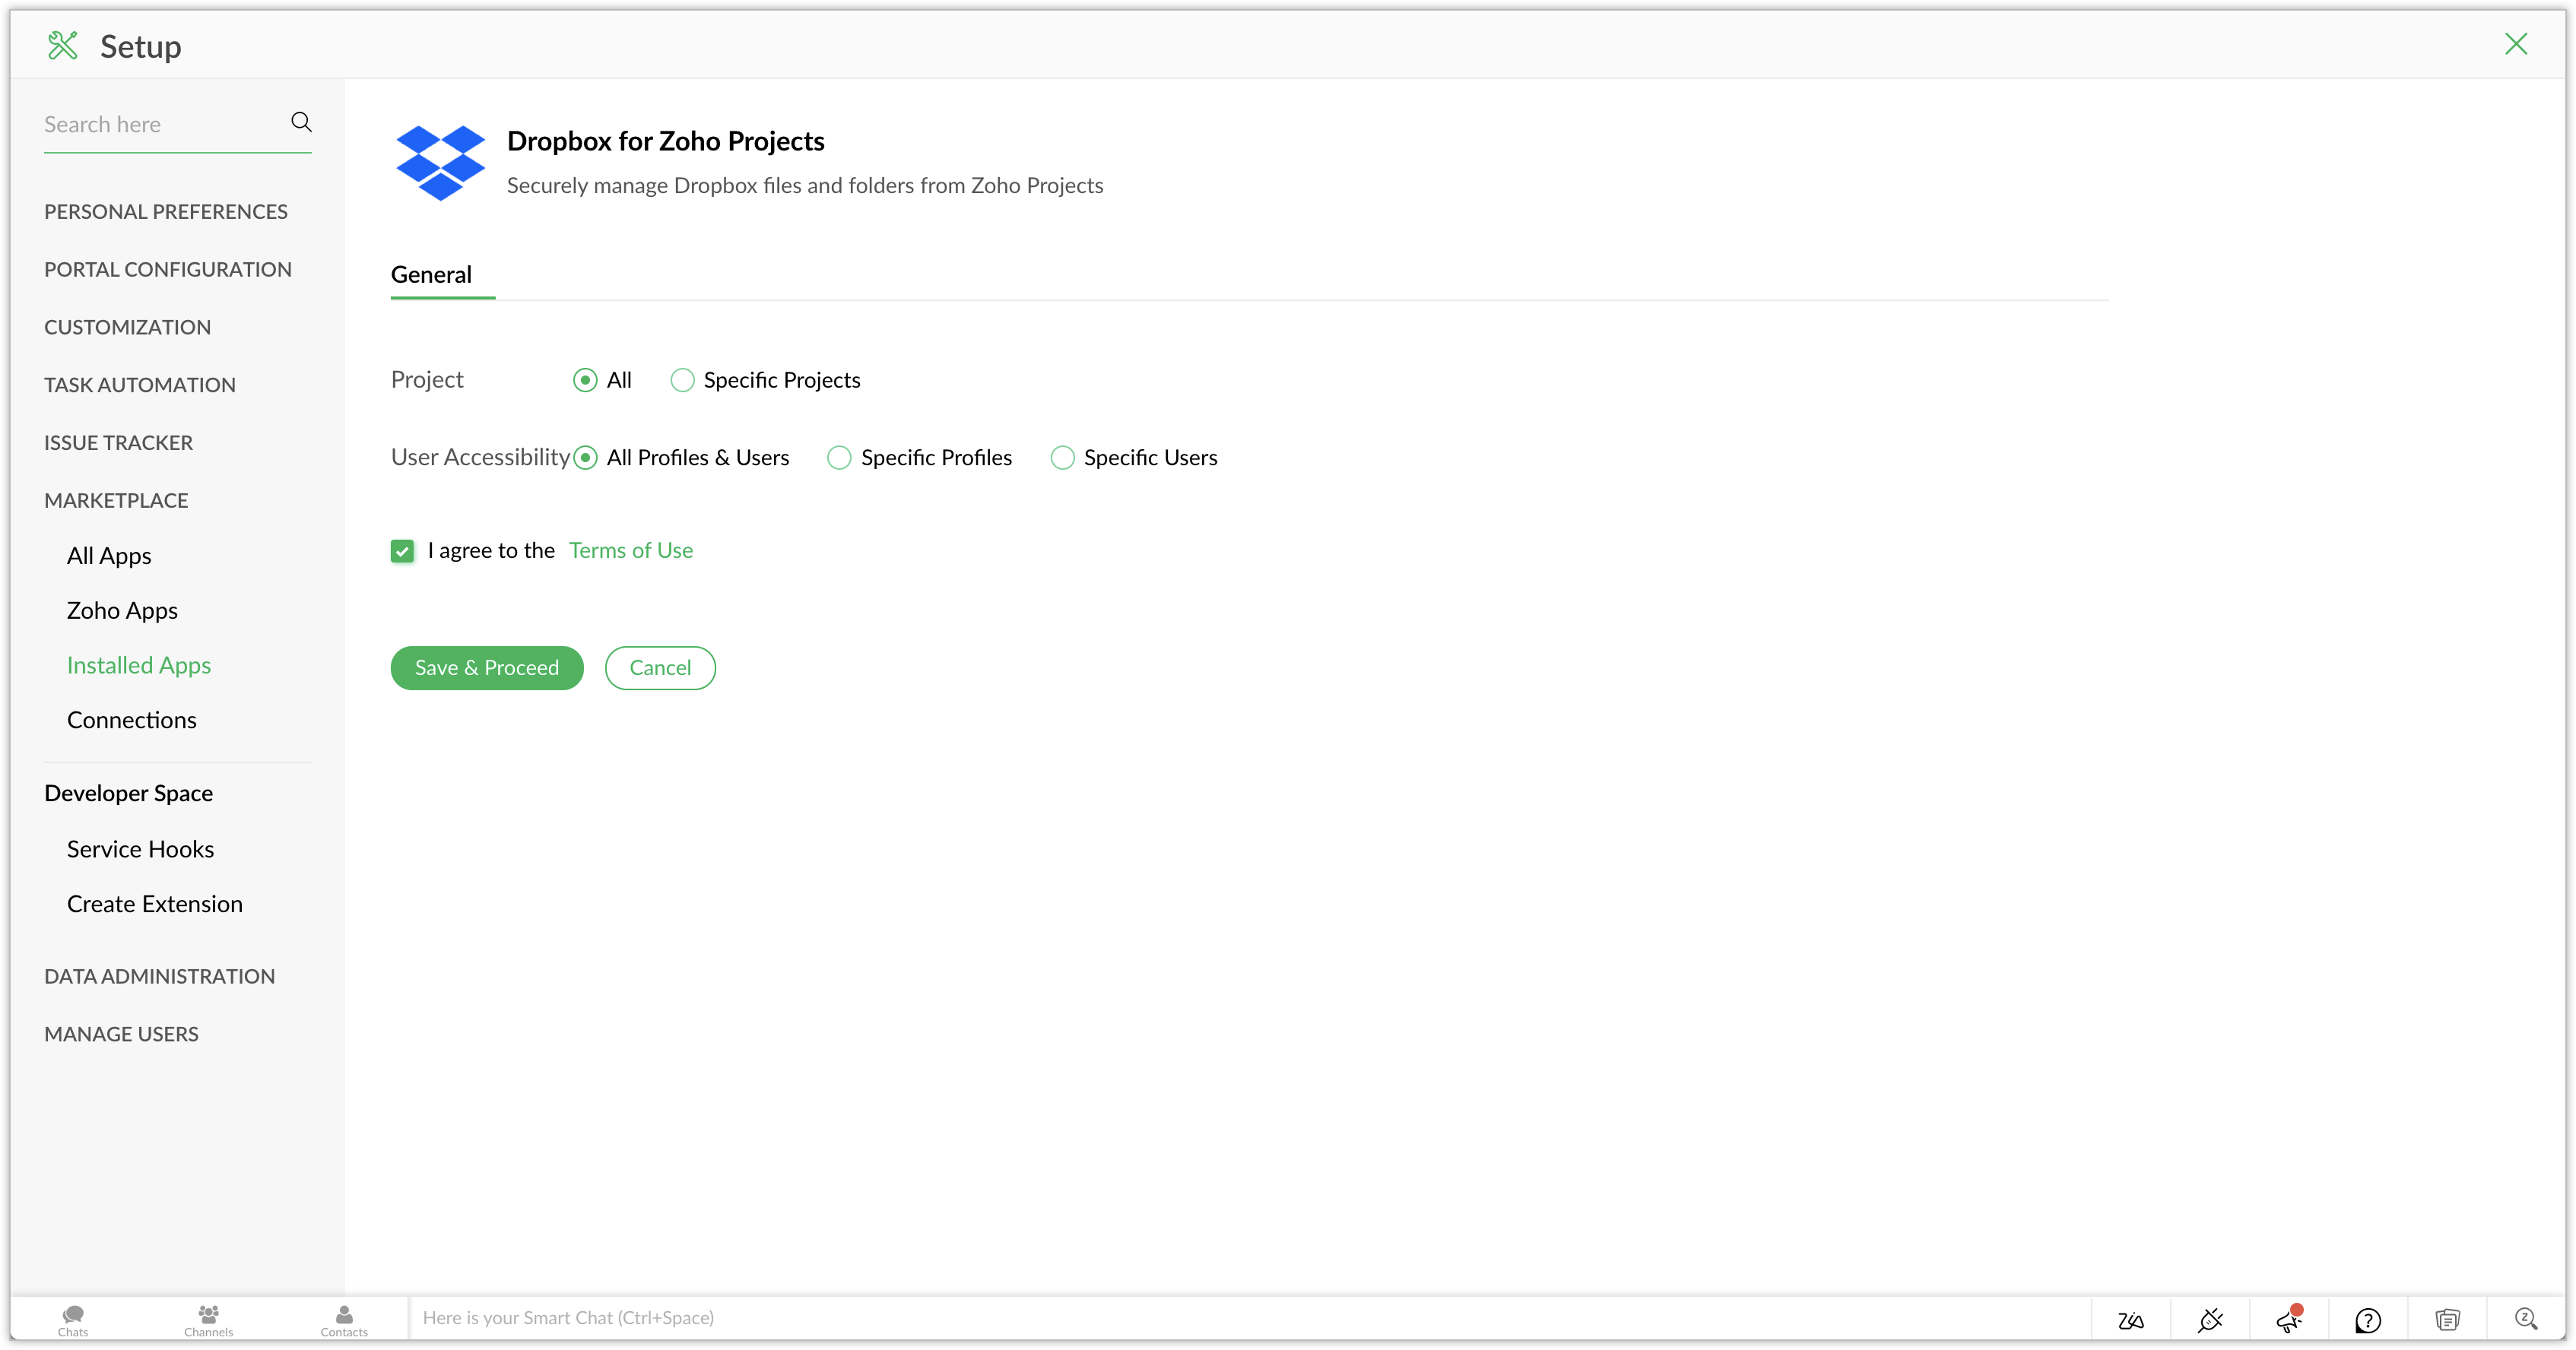Open the Connections menu item
2576x1350 pixels.
tap(132, 720)
